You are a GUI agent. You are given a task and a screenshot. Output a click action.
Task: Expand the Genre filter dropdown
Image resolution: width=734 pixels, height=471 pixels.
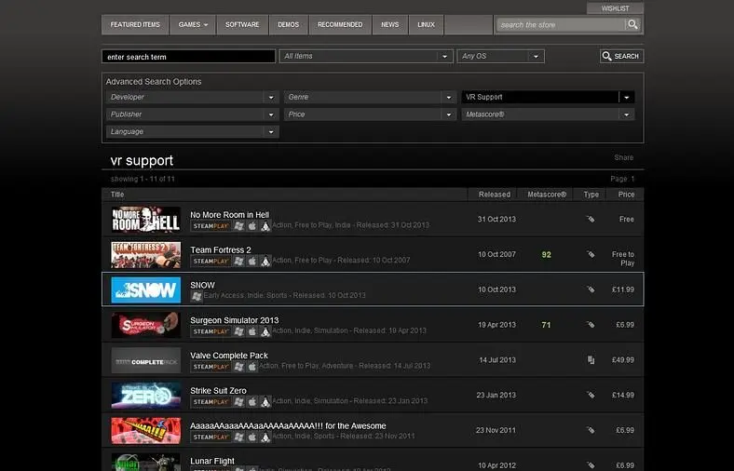(370, 97)
